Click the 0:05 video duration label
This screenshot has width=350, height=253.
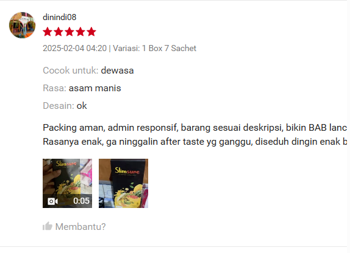click(x=81, y=201)
